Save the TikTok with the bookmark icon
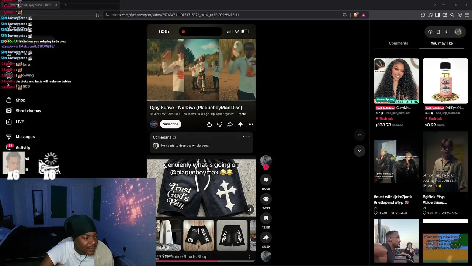The width and height of the screenshot is (472, 266). (x=266, y=218)
